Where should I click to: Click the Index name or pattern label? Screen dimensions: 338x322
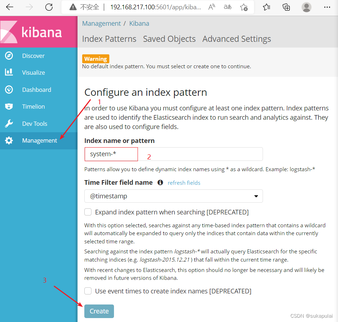pyautogui.click(x=119, y=140)
